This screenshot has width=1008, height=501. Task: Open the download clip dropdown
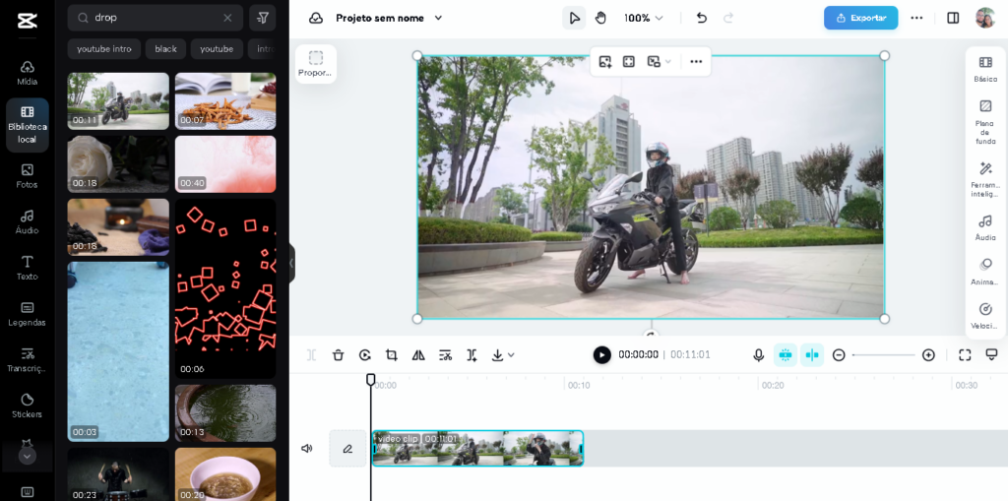pyautogui.click(x=502, y=355)
